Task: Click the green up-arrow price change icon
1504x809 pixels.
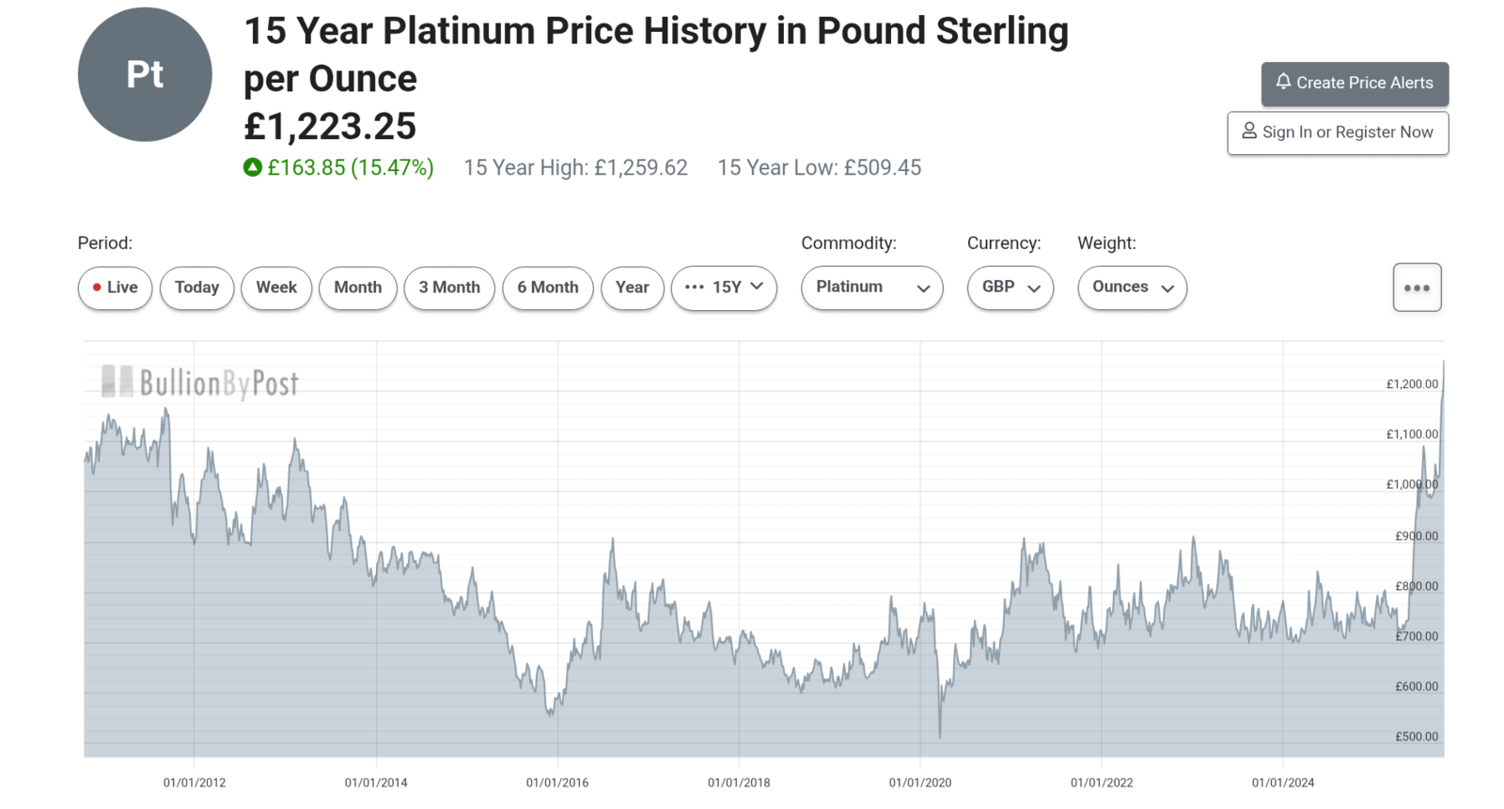Action: [x=252, y=167]
